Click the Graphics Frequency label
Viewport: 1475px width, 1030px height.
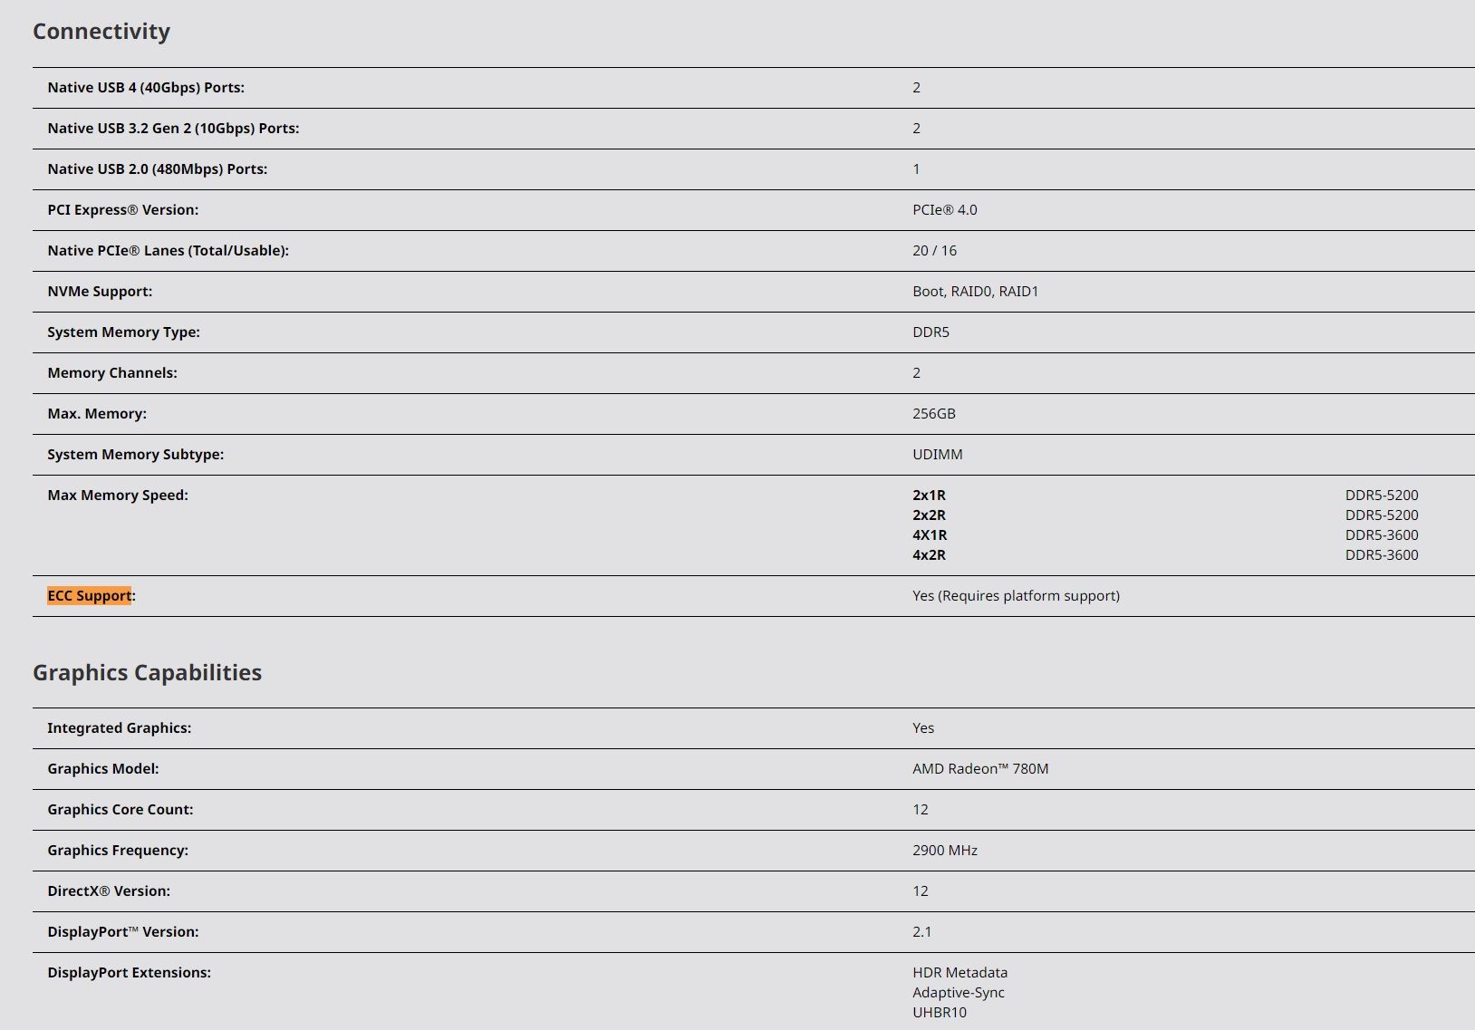pos(118,851)
